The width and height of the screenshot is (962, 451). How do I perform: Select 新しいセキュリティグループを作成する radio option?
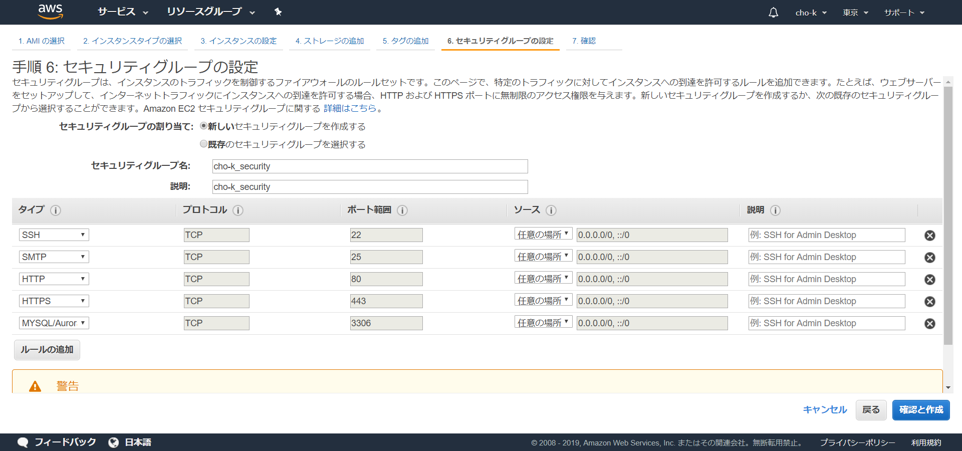(203, 126)
